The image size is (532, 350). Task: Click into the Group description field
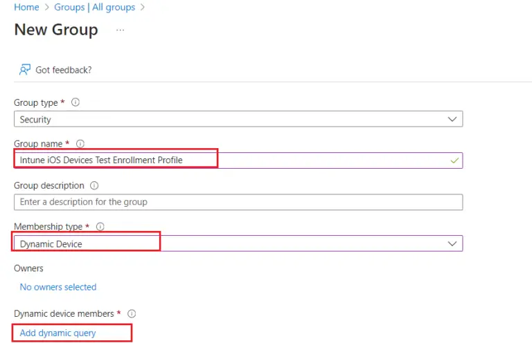(x=238, y=202)
